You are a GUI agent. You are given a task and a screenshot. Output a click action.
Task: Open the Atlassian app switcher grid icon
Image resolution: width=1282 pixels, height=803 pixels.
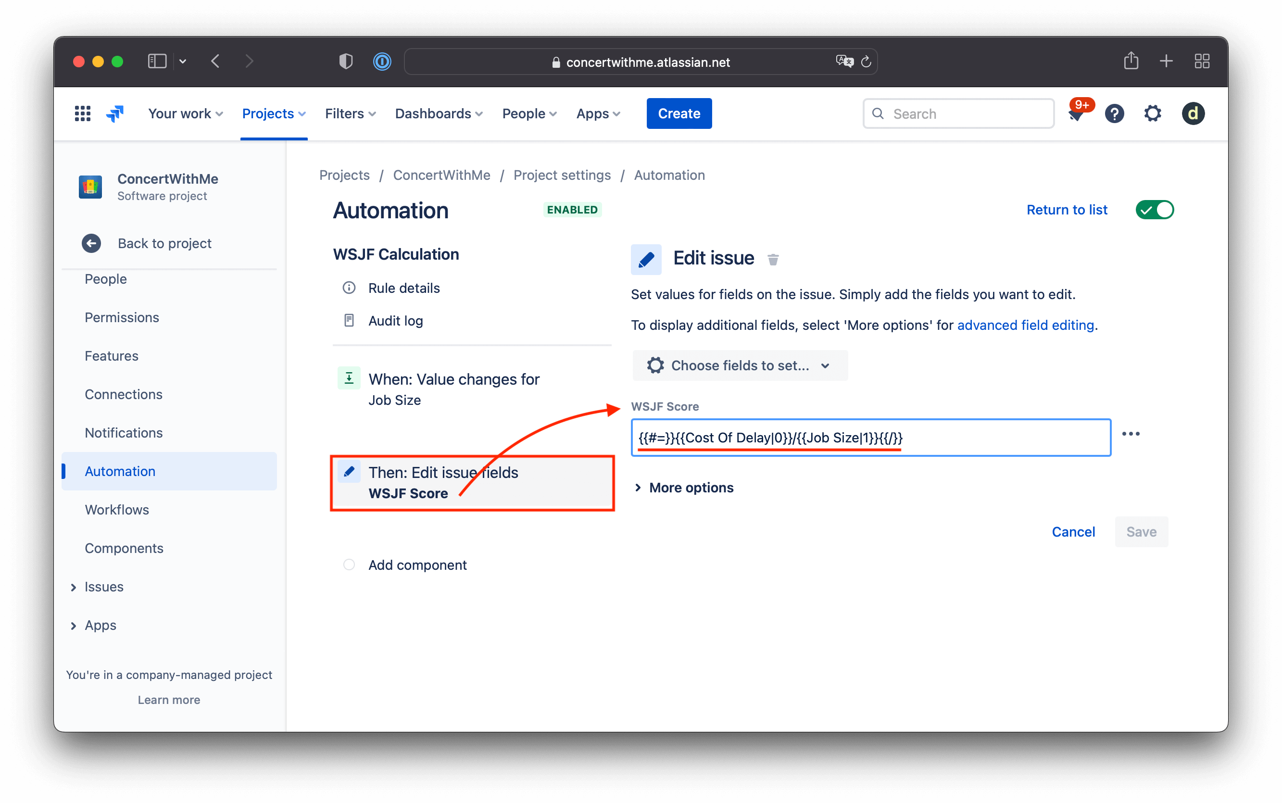[x=82, y=113]
